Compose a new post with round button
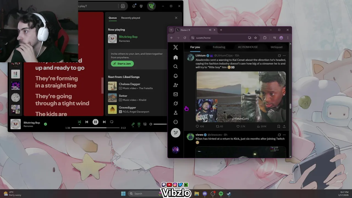 [175, 133]
